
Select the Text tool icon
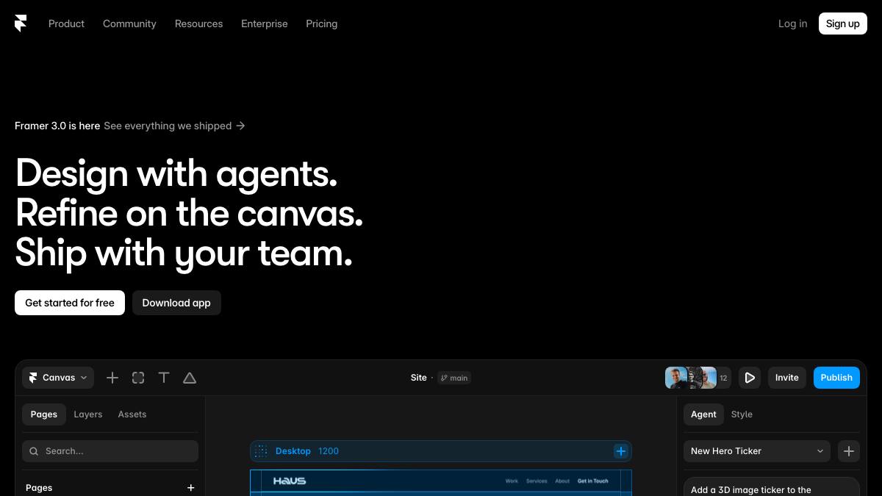coord(164,378)
